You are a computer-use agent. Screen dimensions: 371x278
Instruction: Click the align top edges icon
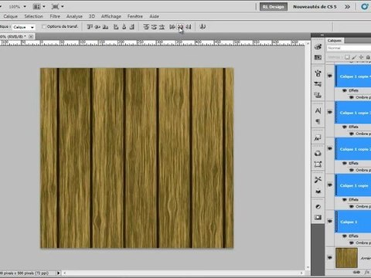(90, 27)
